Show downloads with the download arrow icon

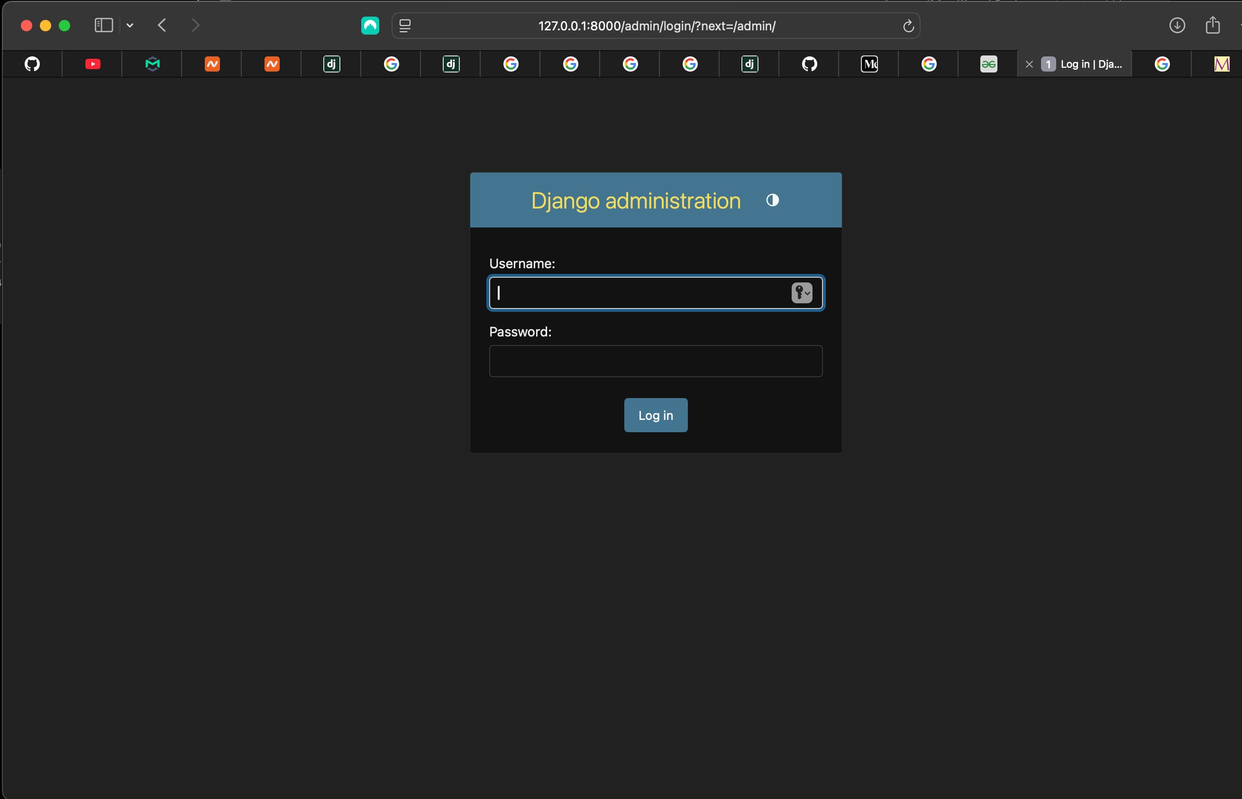click(x=1177, y=25)
